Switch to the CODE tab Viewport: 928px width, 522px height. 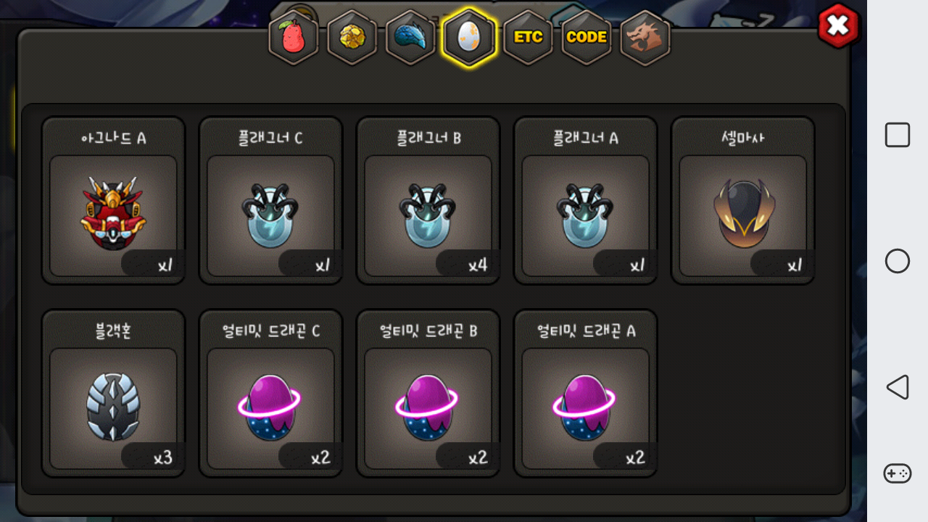click(x=587, y=38)
